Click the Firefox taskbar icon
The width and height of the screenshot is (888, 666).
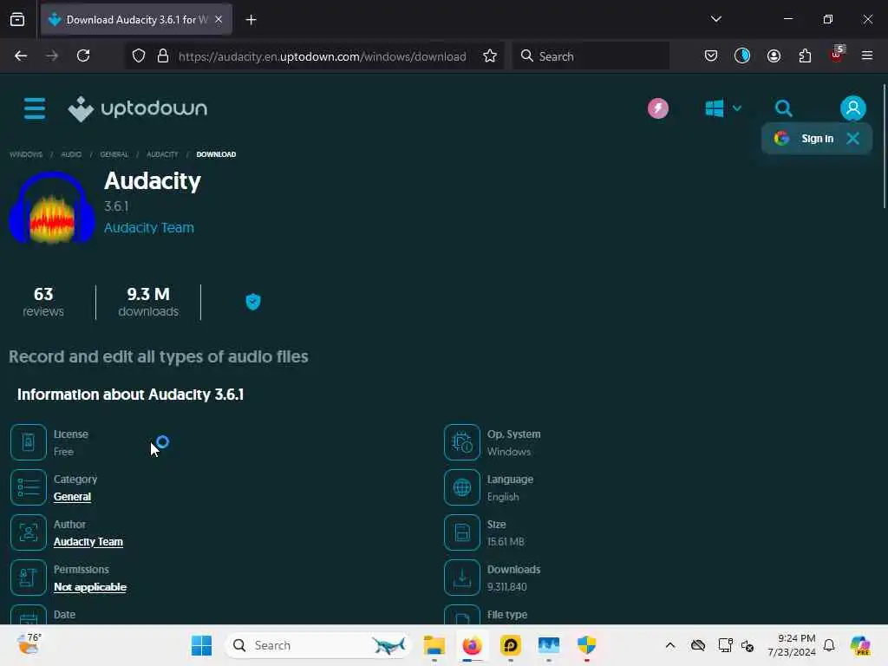473,645
